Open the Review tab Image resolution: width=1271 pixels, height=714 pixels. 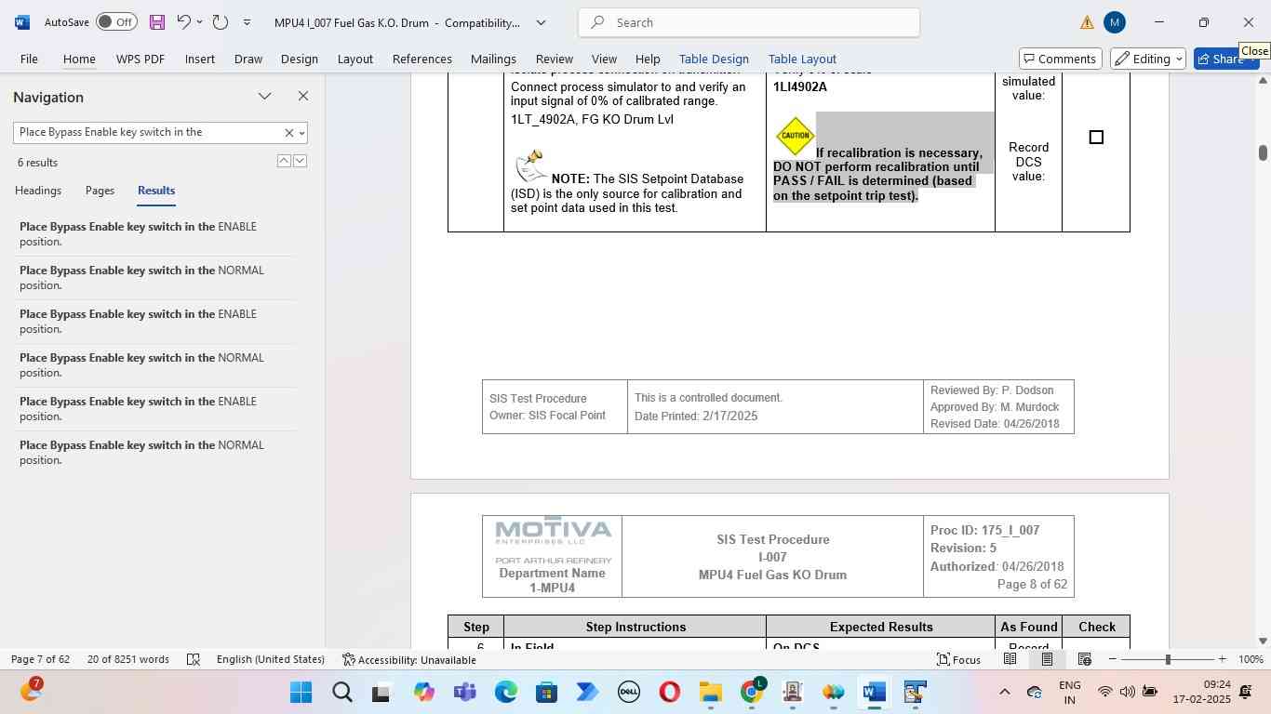555,59
